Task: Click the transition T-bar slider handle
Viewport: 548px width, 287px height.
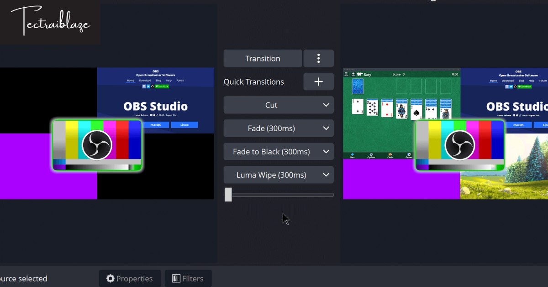Action: click(228, 195)
